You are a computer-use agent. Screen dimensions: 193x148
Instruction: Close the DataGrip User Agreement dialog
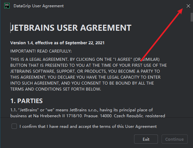(x=188, y=6)
